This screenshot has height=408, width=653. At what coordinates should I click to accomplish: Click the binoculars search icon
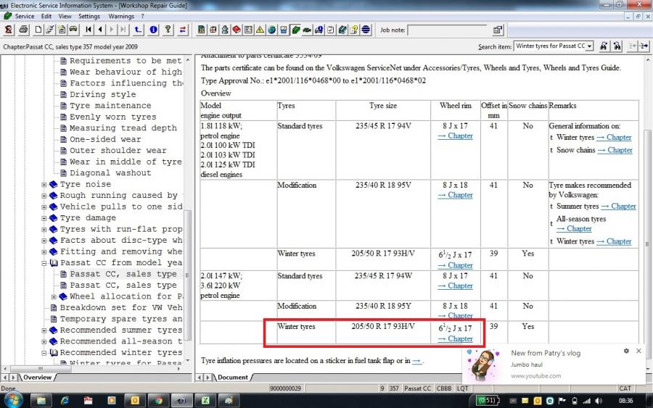coord(602,46)
